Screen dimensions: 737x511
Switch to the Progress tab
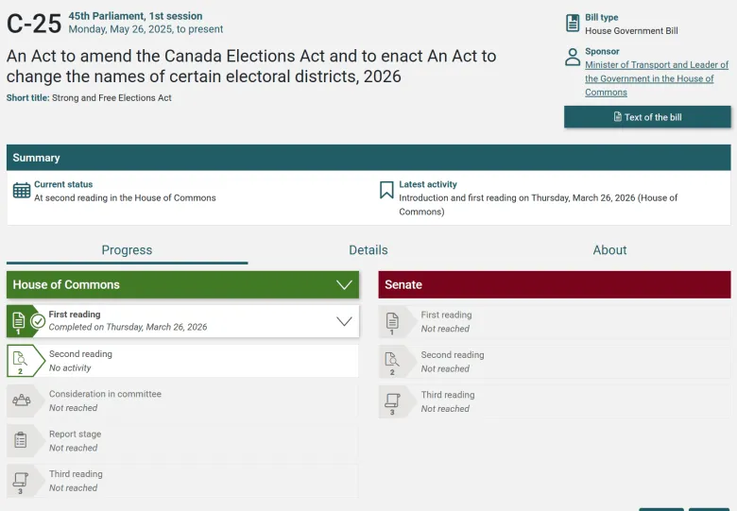(127, 250)
